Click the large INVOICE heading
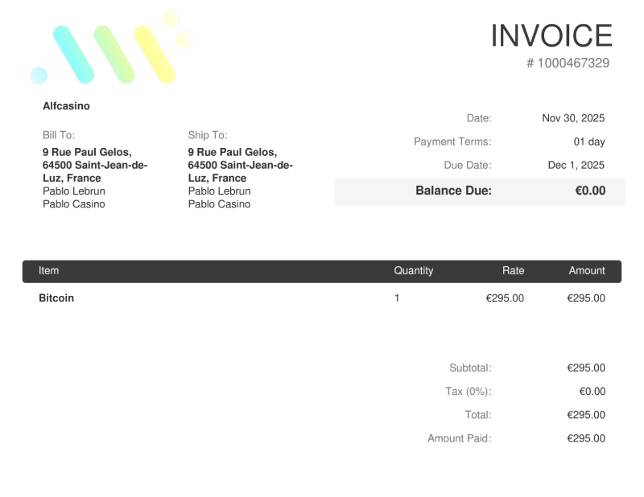This screenshot has width=644, height=497. (x=551, y=36)
